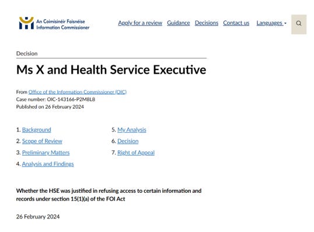Open Contact us page

tap(236, 23)
